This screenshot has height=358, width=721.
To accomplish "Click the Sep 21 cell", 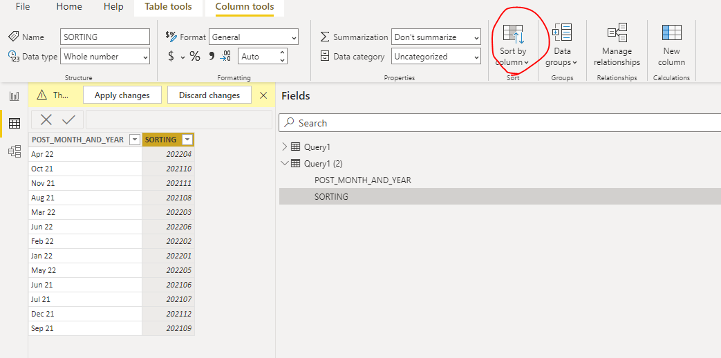I will 85,328.
